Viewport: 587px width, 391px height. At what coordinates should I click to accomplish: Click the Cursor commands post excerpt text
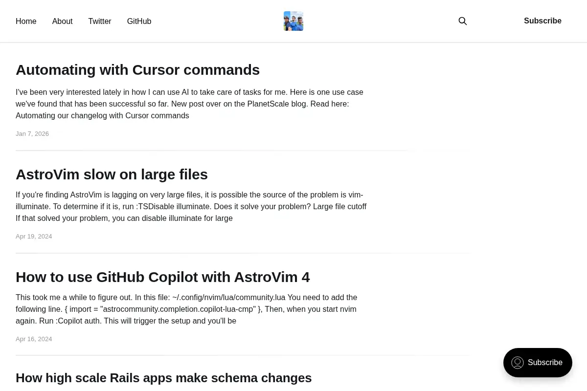click(x=192, y=104)
